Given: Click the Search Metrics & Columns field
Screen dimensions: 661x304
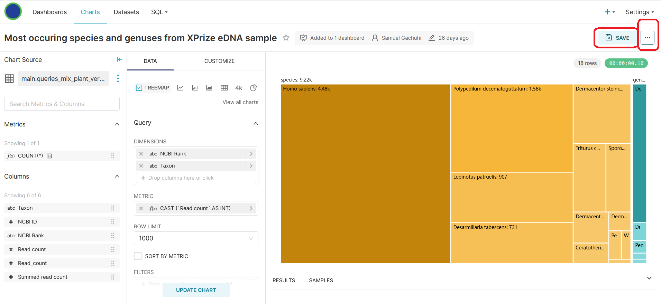Looking at the screenshot, I should pos(62,104).
